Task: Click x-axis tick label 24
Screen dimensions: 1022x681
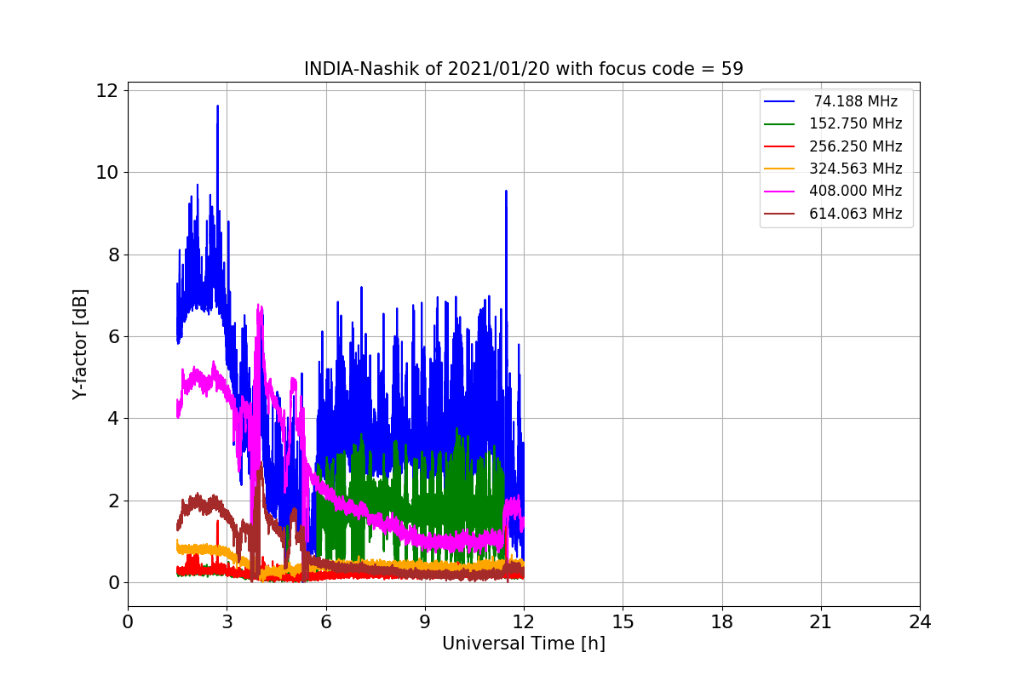Action: (920, 621)
